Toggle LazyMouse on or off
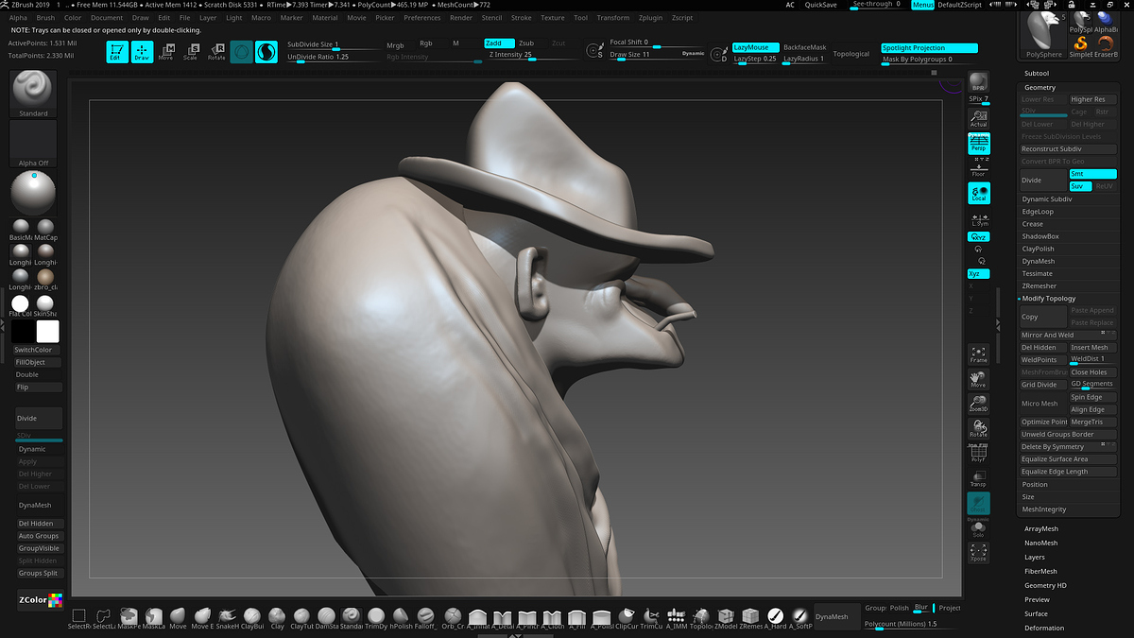The image size is (1134, 638). [x=756, y=47]
